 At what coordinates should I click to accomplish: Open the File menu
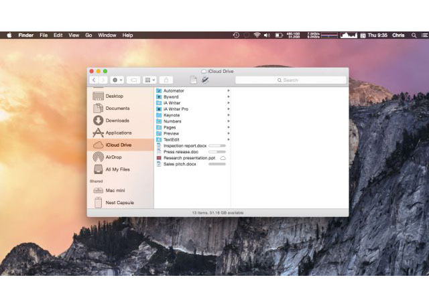tap(44, 35)
